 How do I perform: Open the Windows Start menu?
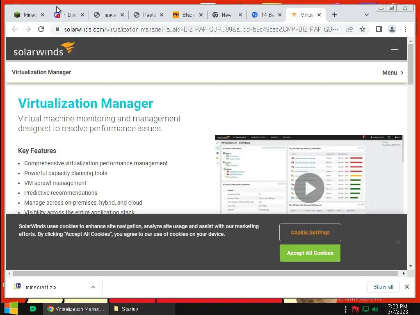[11, 308]
